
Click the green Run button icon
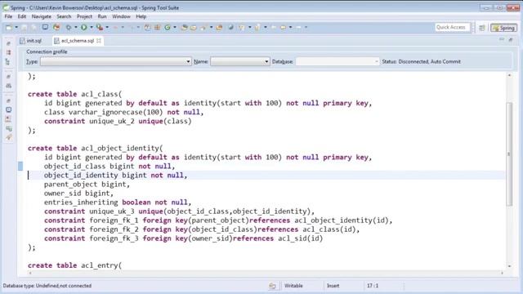pyautogui.click(x=83, y=27)
